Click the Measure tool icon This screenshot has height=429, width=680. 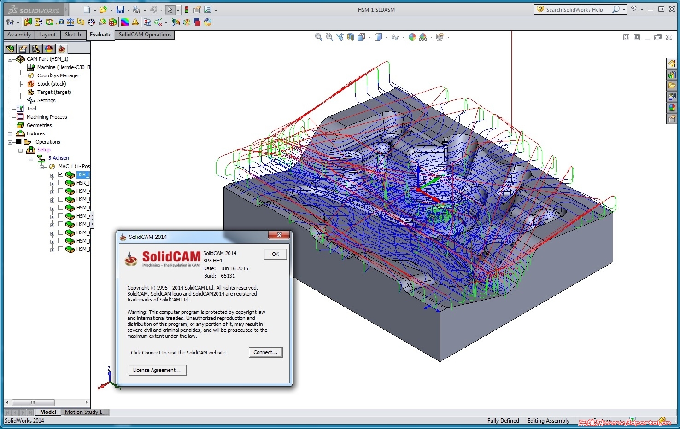pyautogui.click(x=60, y=22)
